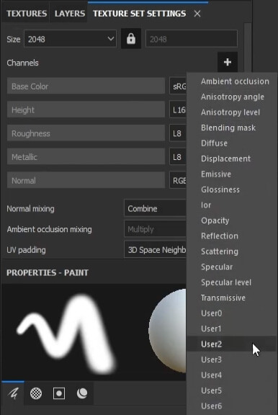Add a channel with the plus button

click(x=228, y=62)
